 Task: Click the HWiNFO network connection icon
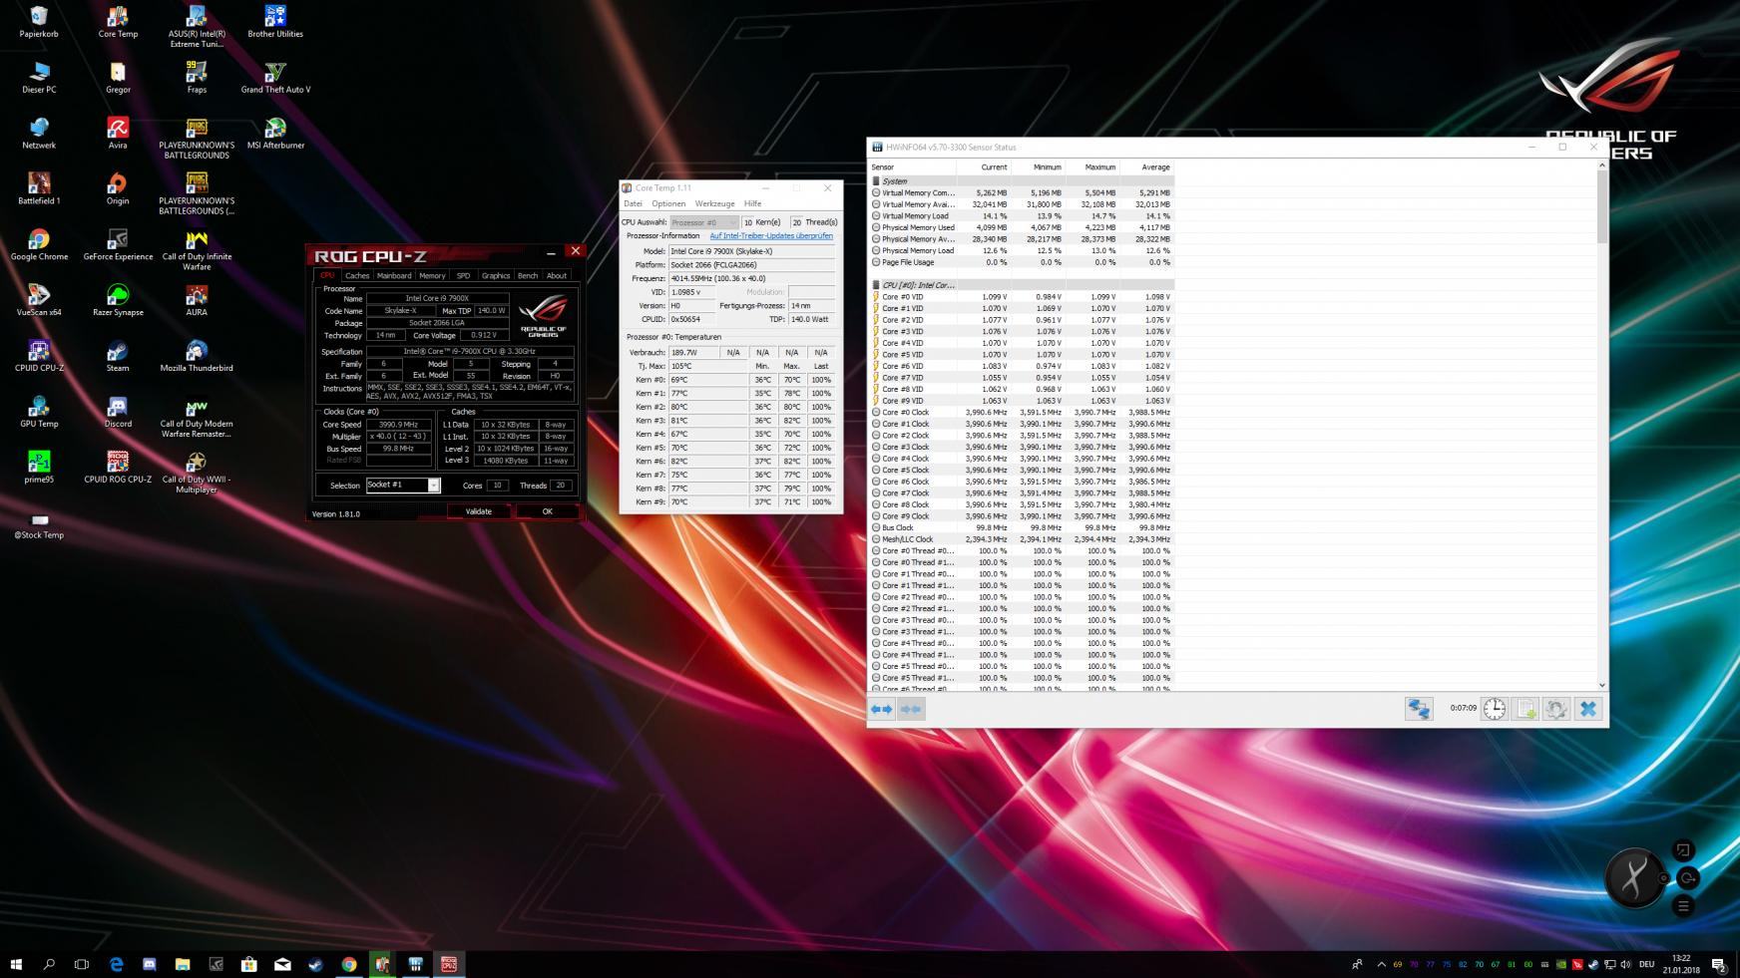(1419, 709)
